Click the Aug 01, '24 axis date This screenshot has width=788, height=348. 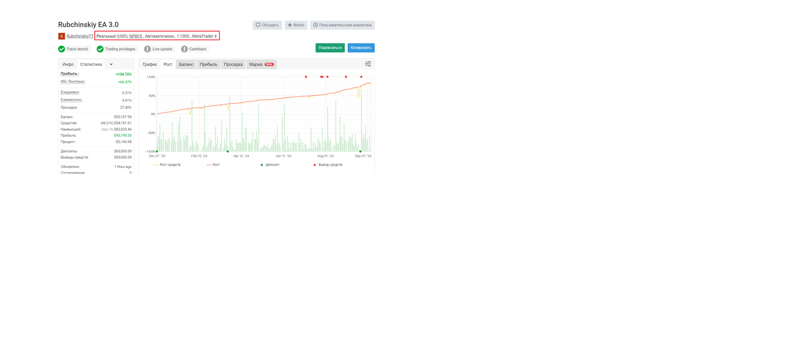coord(326,156)
